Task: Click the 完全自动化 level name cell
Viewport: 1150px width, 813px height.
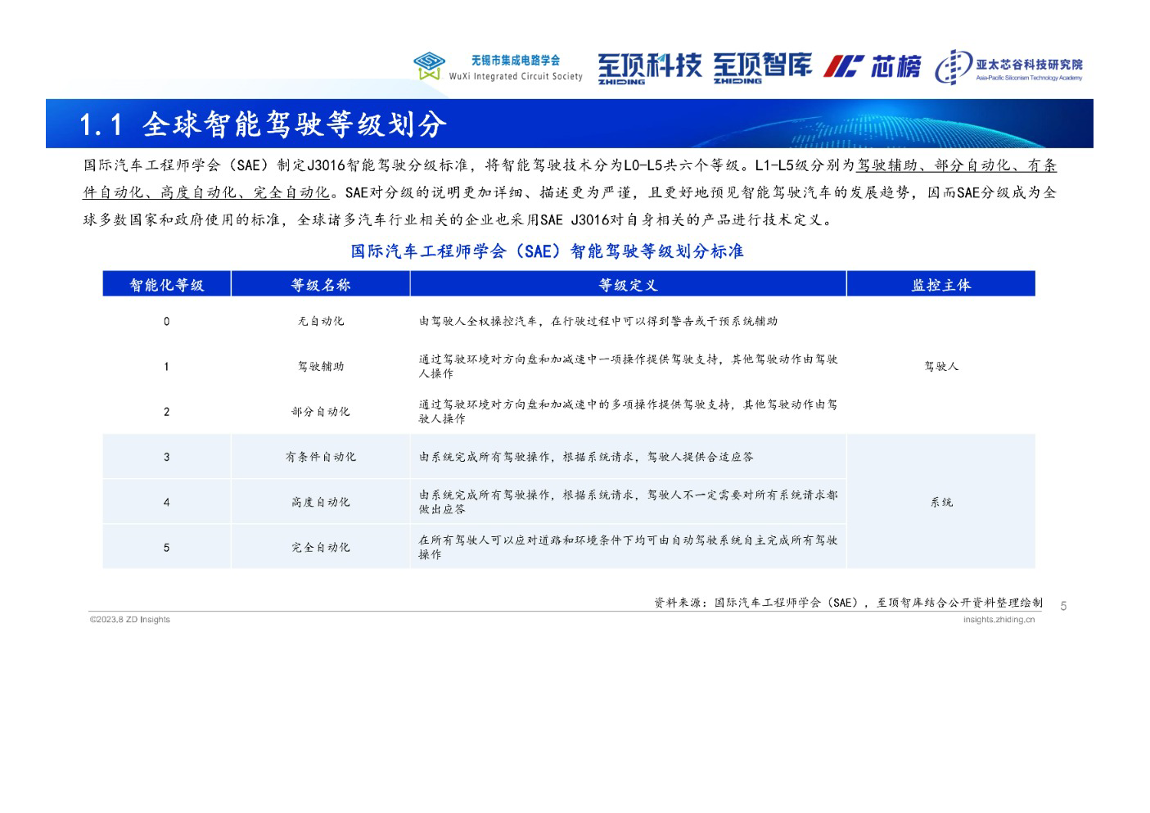Action: click(x=321, y=547)
